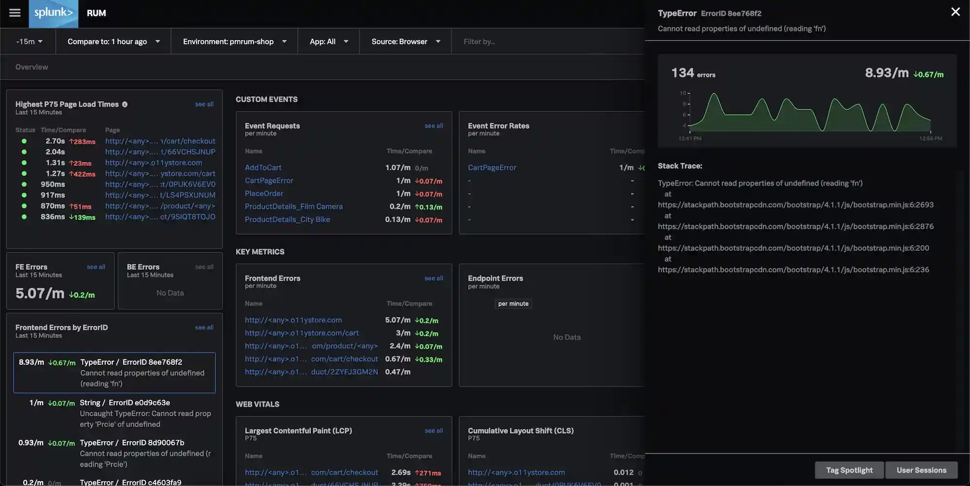970x486 pixels.
Task: Open the AddToCart event
Action: tap(263, 168)
